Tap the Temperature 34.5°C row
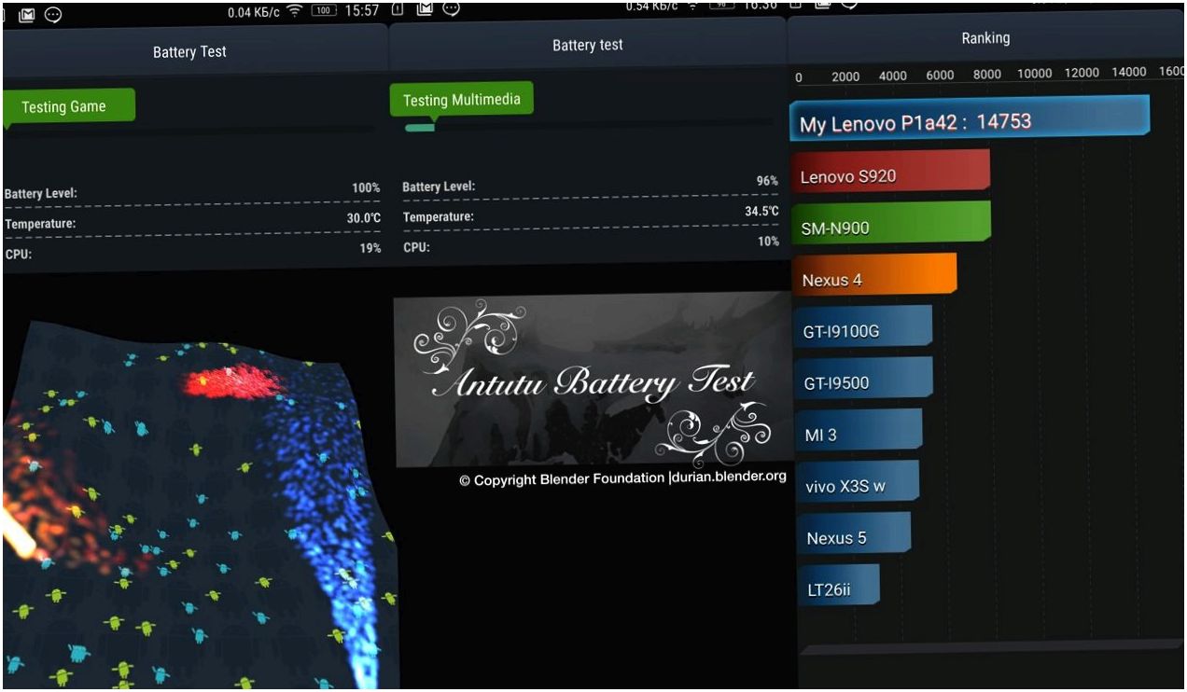1187x692 pixels. [590, 215]
